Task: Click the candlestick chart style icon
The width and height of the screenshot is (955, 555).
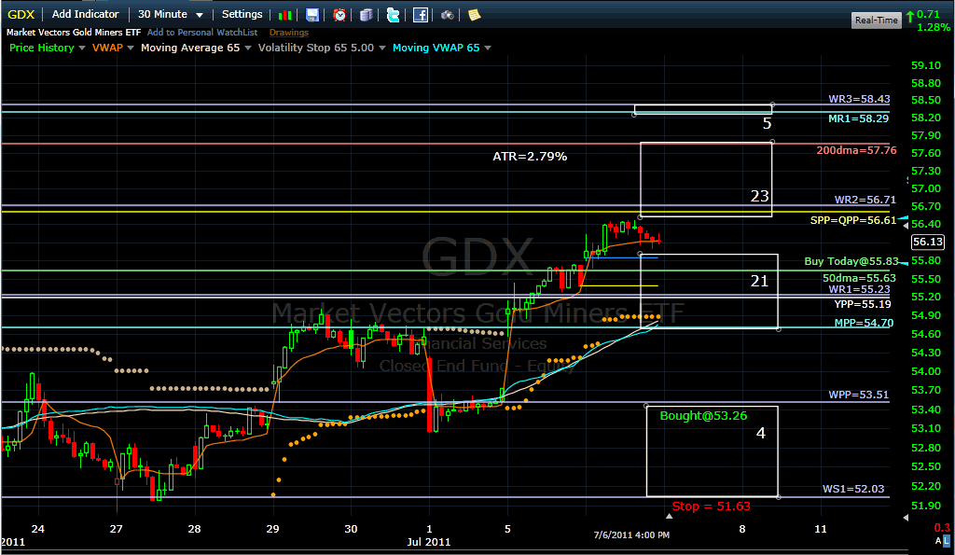Action: point(284,15)
